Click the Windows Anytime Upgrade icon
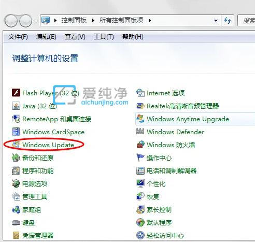Image resolution: width=255 pixels, height=242 pixels. click(x=140, y=119)
